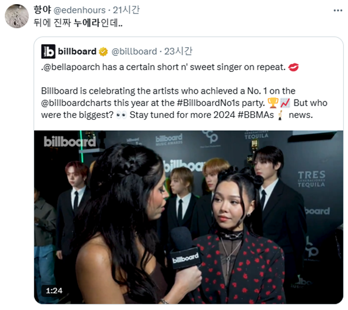Open the 항야 profile avatar
This screenshot has width=348, height=310.
(x=16, y=16)
